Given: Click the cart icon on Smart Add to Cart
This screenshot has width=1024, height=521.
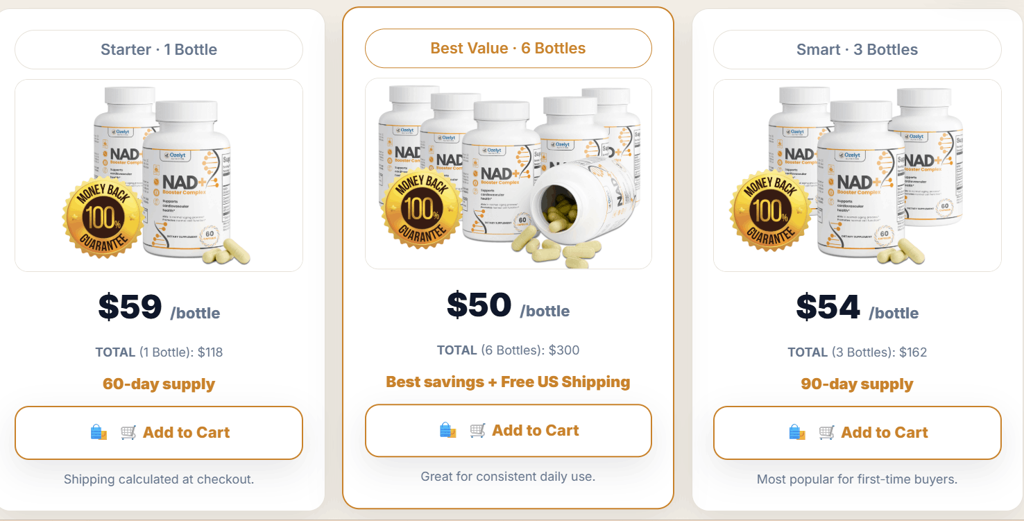Looking at the screenshot, I should 827,432.
